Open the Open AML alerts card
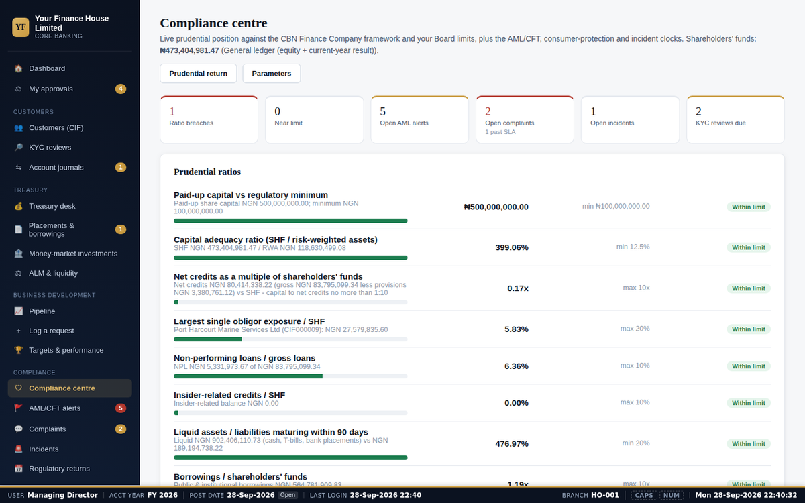 pos(420,119)
